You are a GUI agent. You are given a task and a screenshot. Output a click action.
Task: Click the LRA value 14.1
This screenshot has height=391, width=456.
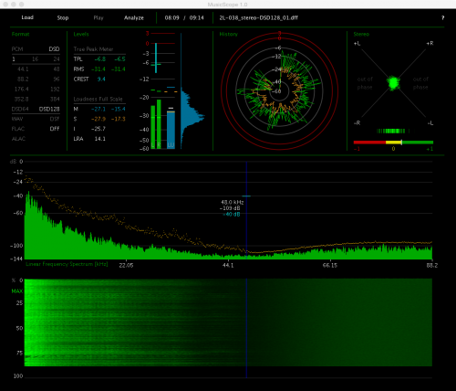pyautogui.click(x=100, y=139)
